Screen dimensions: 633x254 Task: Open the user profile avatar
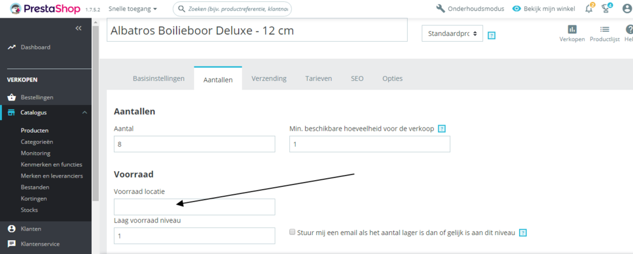pyautogui.click(x=628, y=9)
